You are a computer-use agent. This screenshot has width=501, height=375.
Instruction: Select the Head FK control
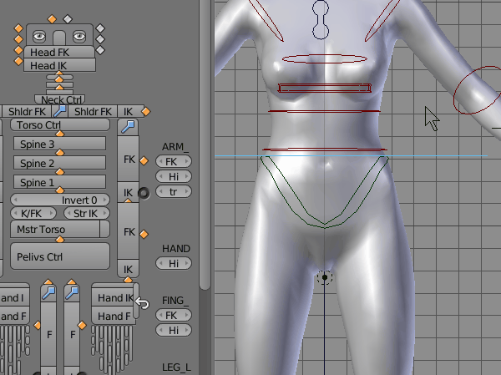point(59,52)
